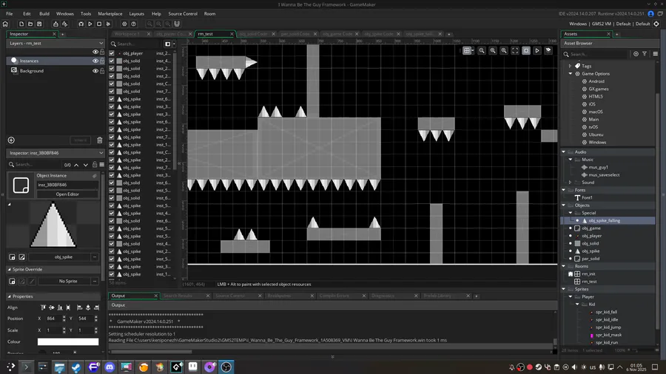Click the tag icon beside Object Instance

(x=94, y=176)
